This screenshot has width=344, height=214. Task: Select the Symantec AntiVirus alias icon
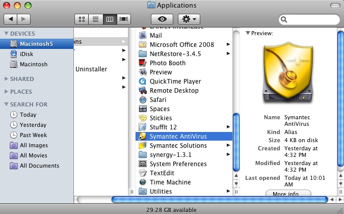[x=142, y=137]
